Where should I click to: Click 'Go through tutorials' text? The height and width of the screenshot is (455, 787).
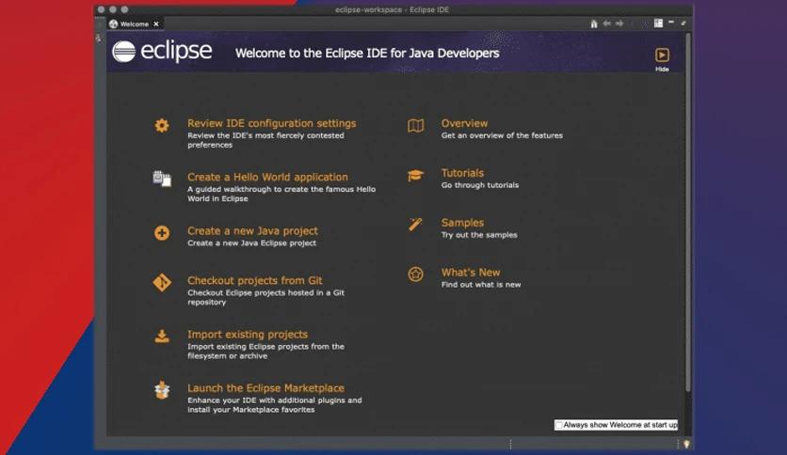point(480,185)
